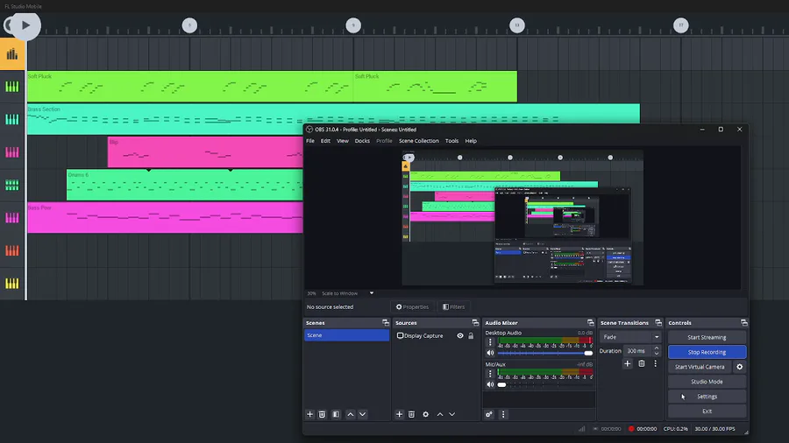Move source up with arrow
This screenshot has width=789, height=443.
(440, 414)
